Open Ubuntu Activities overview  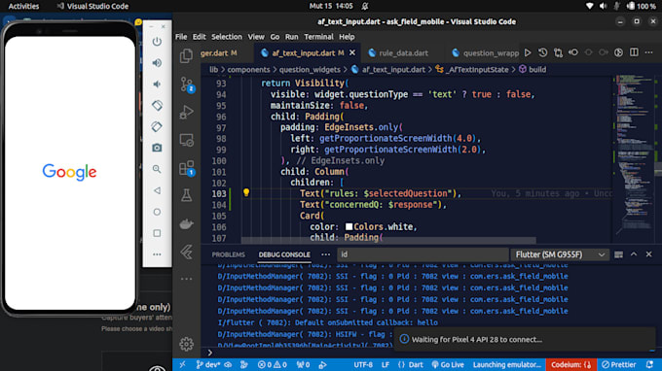(23, 6)
